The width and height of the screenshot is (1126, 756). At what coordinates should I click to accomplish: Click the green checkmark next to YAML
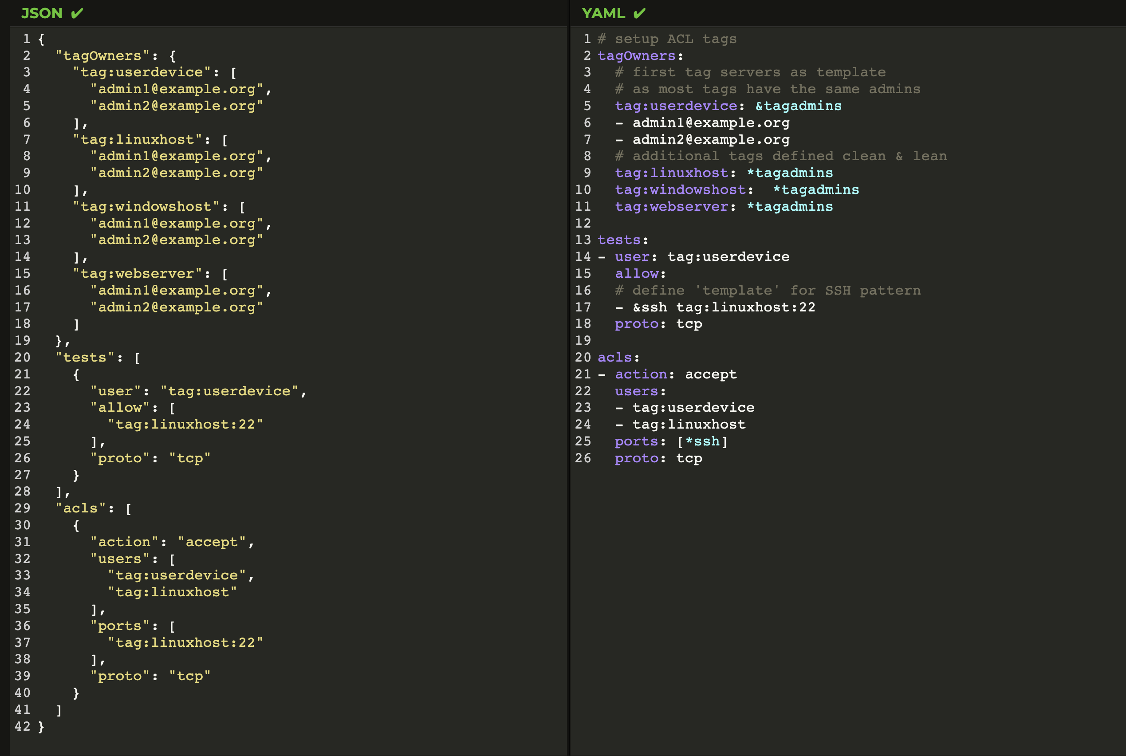[x=639, y=13]
